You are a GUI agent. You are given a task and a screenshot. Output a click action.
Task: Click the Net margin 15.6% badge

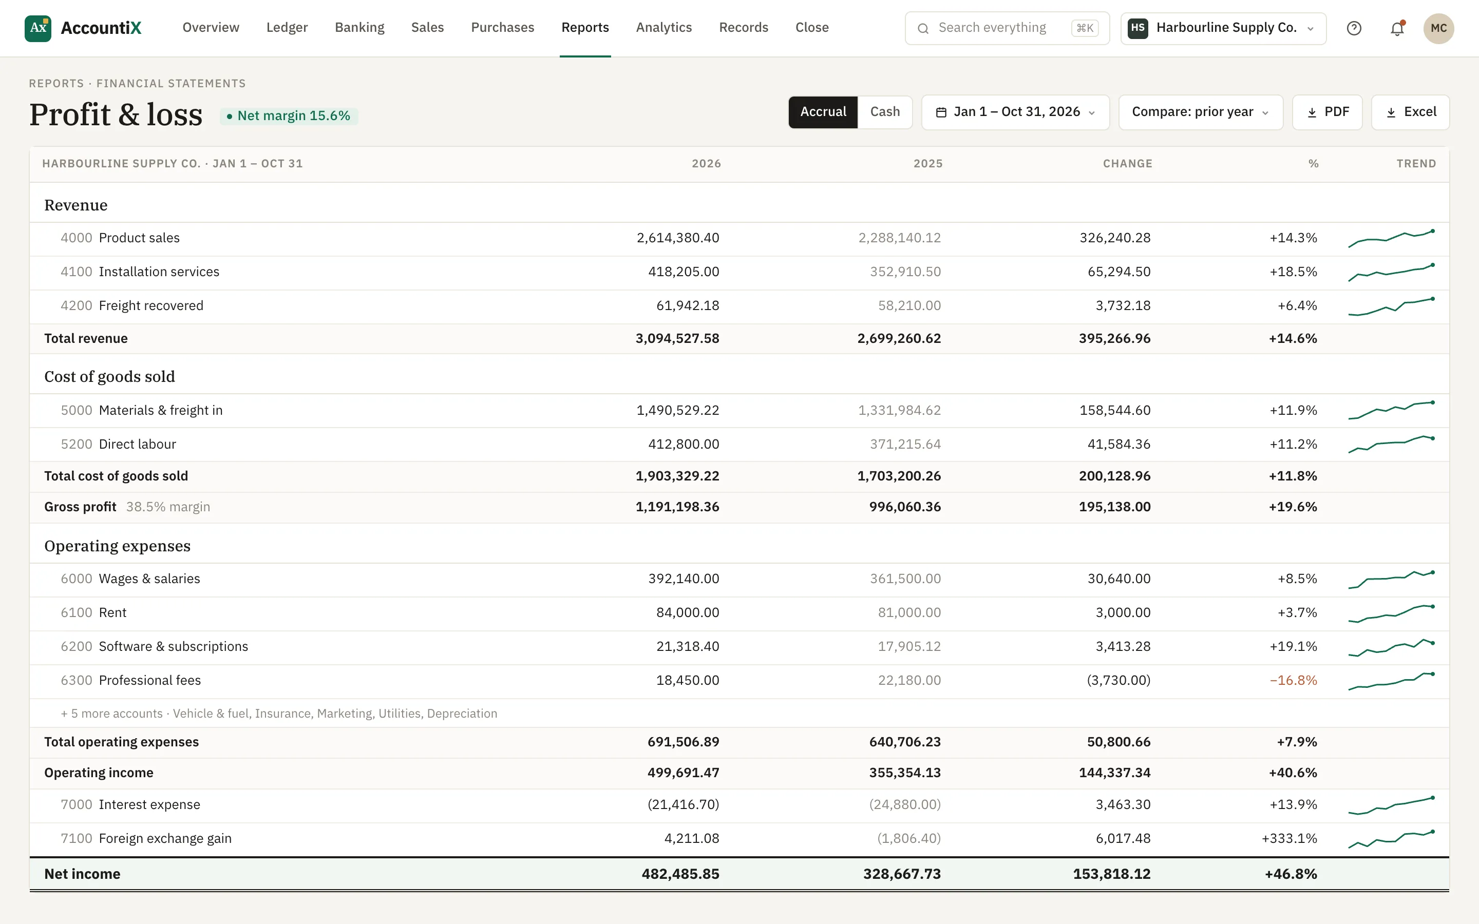click(x=289, y=116)
